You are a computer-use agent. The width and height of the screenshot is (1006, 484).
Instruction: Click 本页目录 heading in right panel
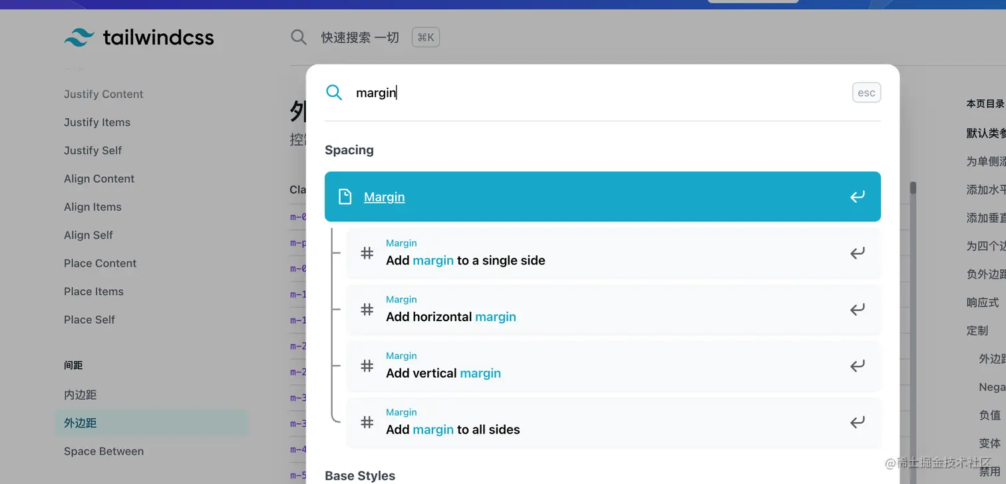click(x=986, y=104)
